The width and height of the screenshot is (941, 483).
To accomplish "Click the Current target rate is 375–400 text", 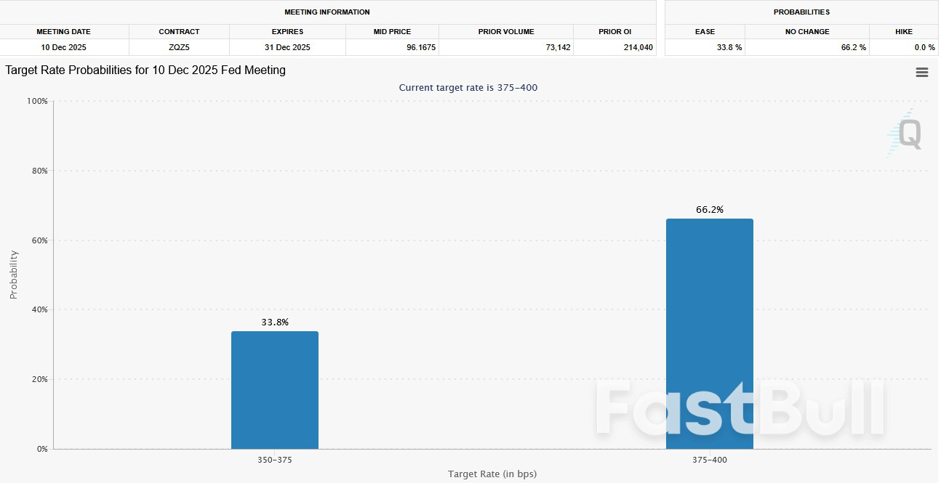I will tap(469, 87).
